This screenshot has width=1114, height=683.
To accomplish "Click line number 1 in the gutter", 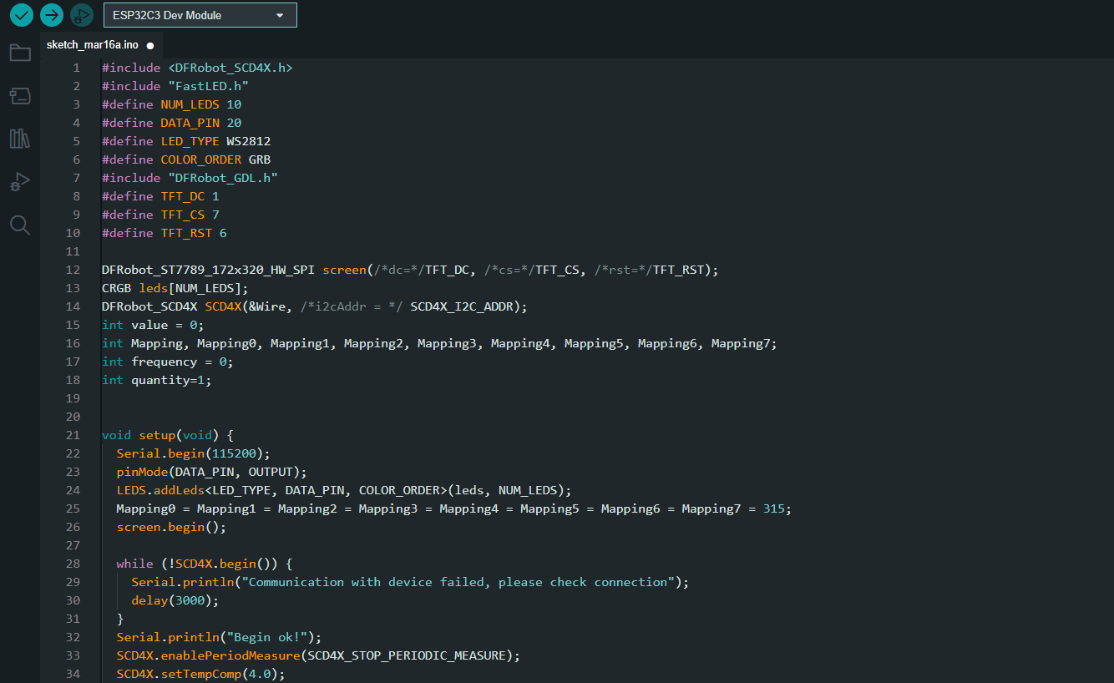I will [77, 68].
